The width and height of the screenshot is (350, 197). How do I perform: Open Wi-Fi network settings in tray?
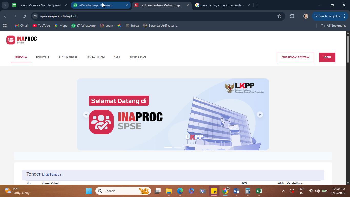(311, 191)
